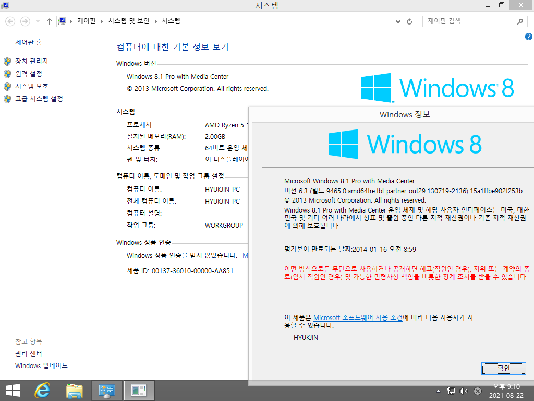Expand arrow after 제어판 breadcrumb
This screenshot has height=401, width=534.
102,21
